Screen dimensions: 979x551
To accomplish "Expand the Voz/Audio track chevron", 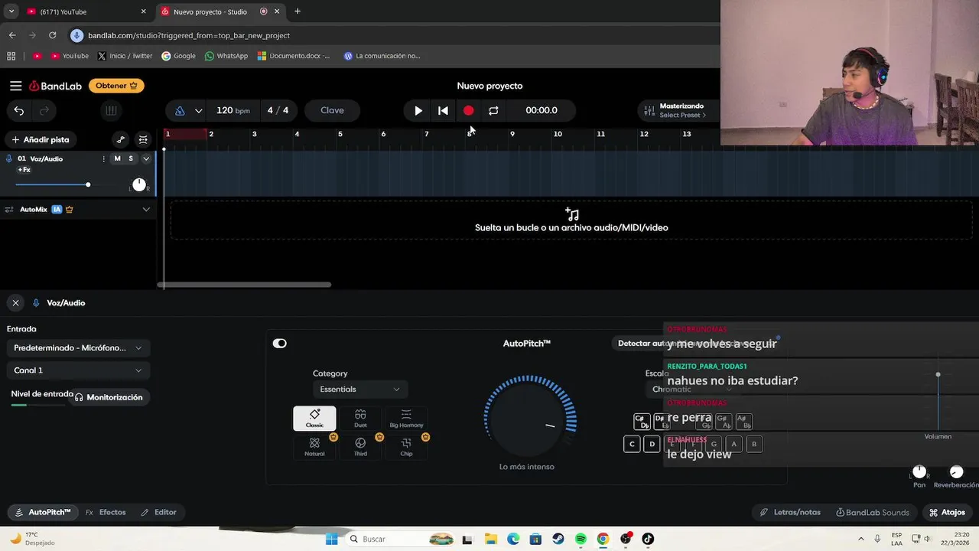I will click(x=146, y=158).
